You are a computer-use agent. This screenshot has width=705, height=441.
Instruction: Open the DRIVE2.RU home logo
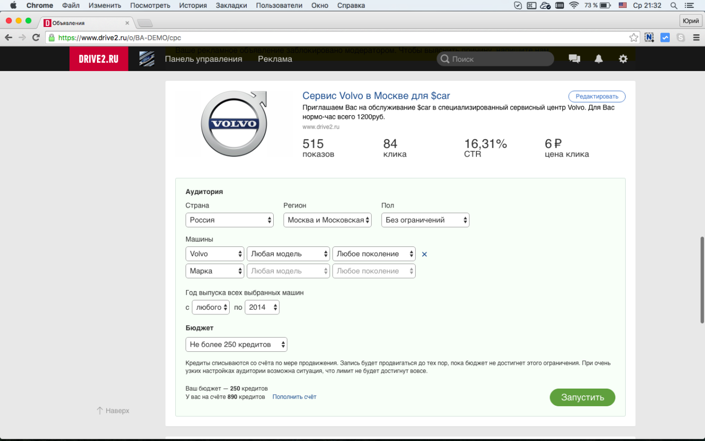pyautogui.click(x=98, y=59)
